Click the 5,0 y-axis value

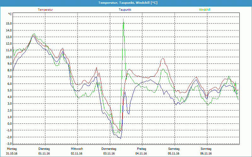pos(9,90)
